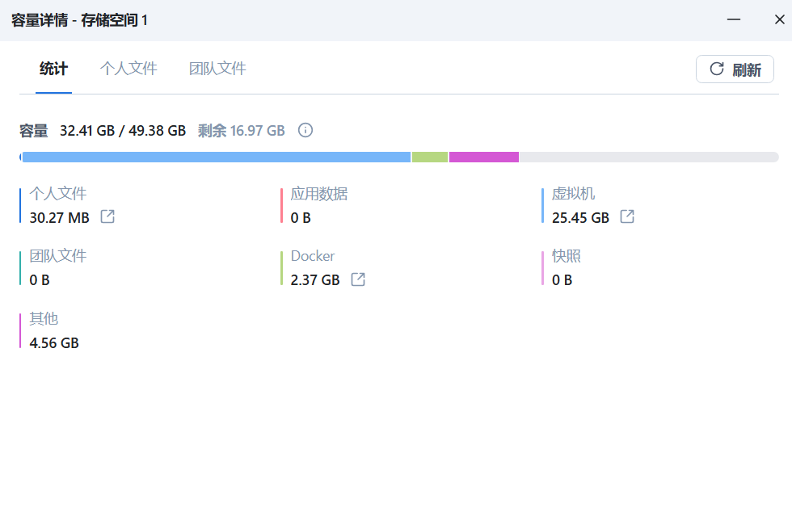The image size is (792, 508).
Task: Switch to the 个人文件 tab
Action: 128,69
